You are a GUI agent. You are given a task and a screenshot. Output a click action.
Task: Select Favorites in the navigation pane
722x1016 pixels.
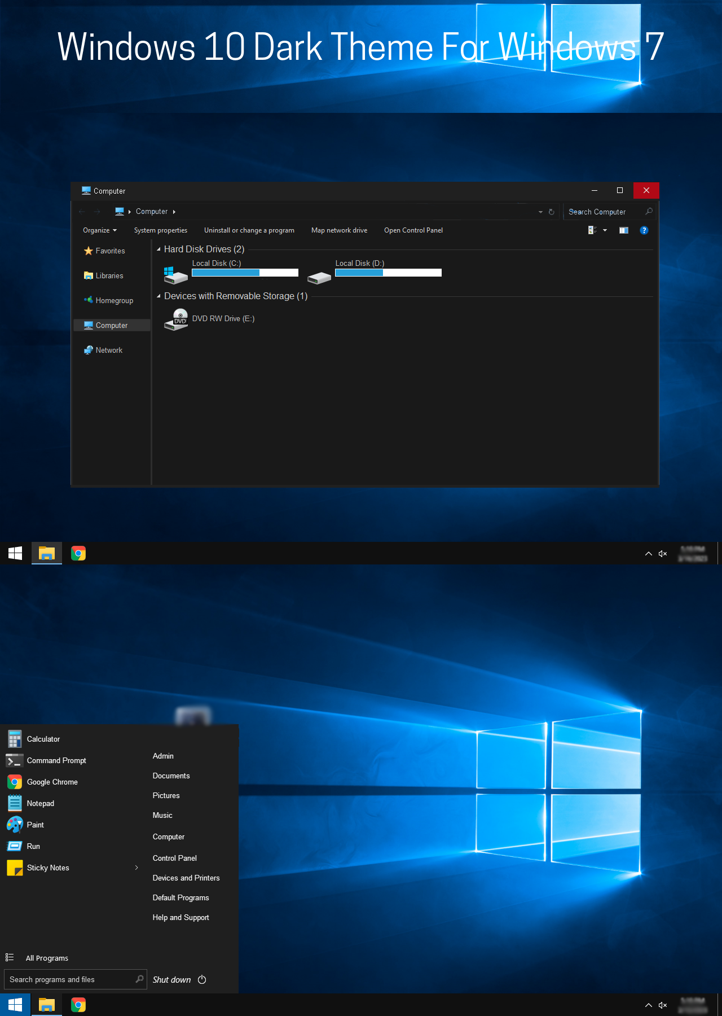pyautogui.click(x=104, y=251)
